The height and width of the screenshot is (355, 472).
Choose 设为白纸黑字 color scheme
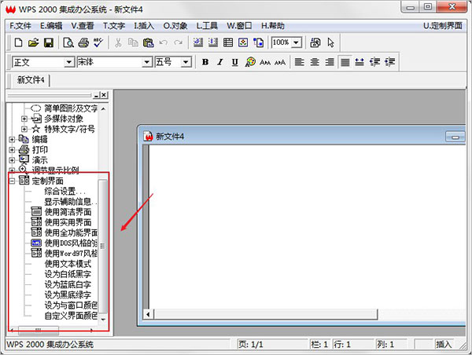pos(68,274)
